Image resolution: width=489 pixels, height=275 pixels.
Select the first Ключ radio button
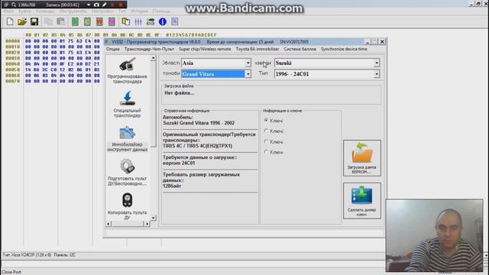pos(266,120)
